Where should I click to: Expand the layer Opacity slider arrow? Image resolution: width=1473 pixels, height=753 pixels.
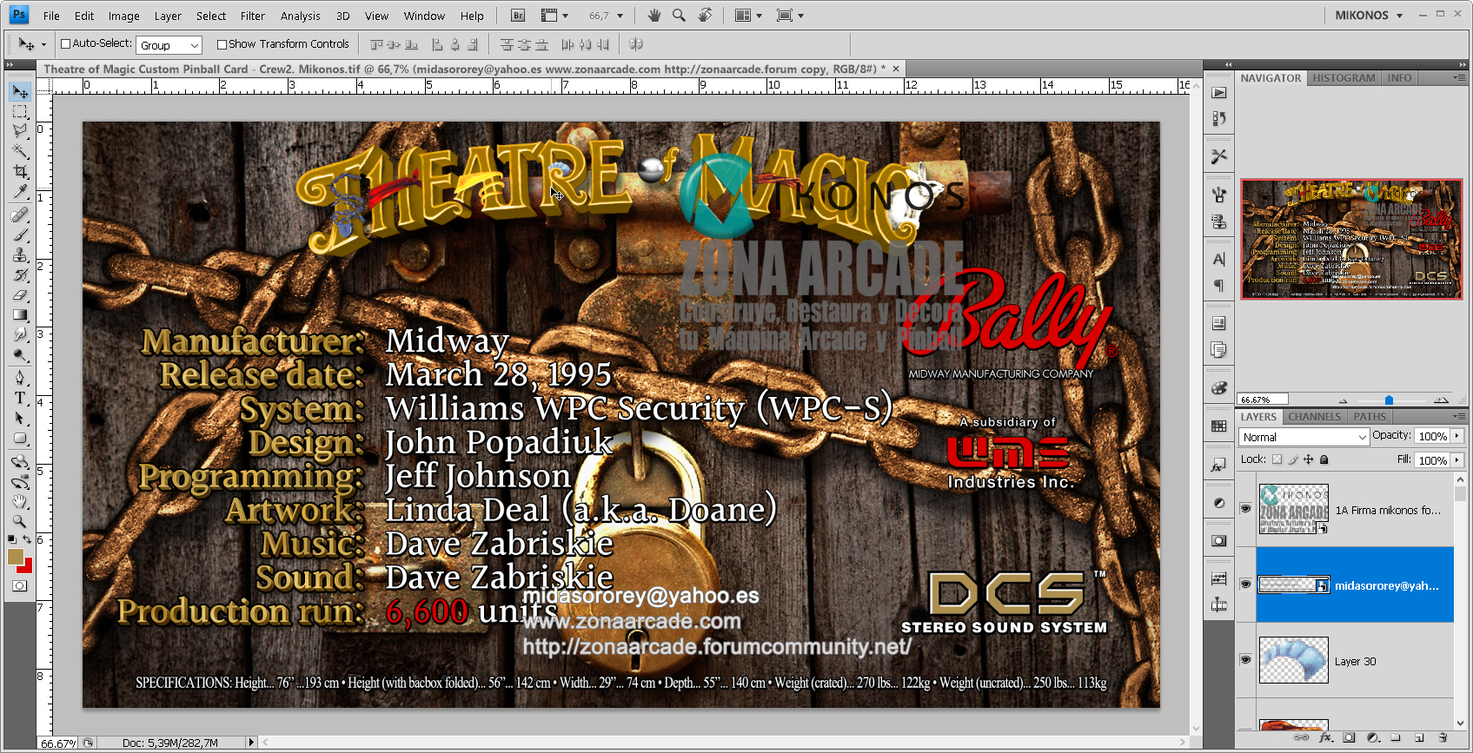pyautogui.click(x=1457, y=436)
